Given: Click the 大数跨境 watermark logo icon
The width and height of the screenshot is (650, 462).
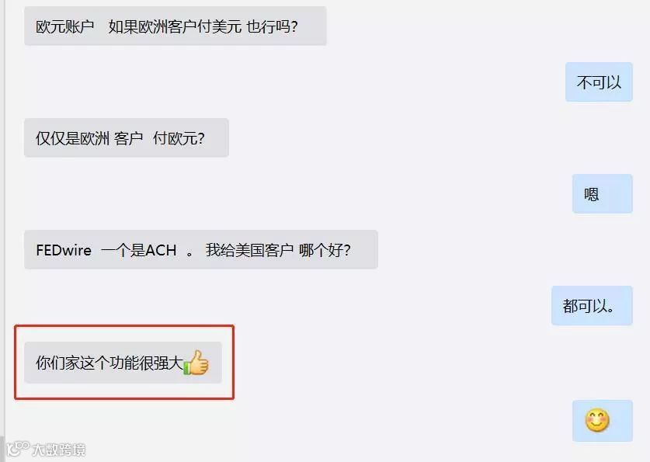Looking at the screenshot, I should click(17, 449).
